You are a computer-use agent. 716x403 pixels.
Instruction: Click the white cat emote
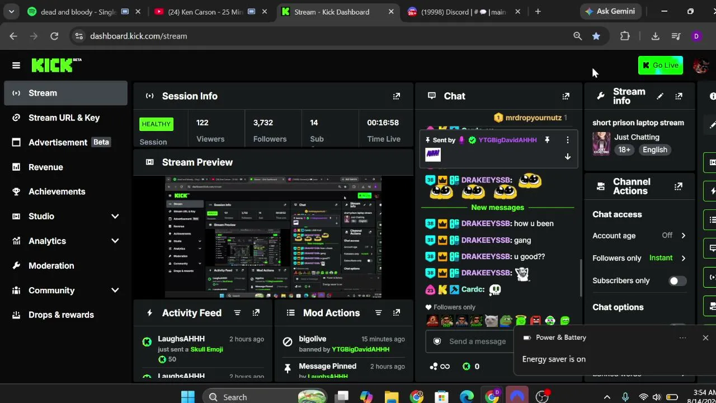click(491, 321)
